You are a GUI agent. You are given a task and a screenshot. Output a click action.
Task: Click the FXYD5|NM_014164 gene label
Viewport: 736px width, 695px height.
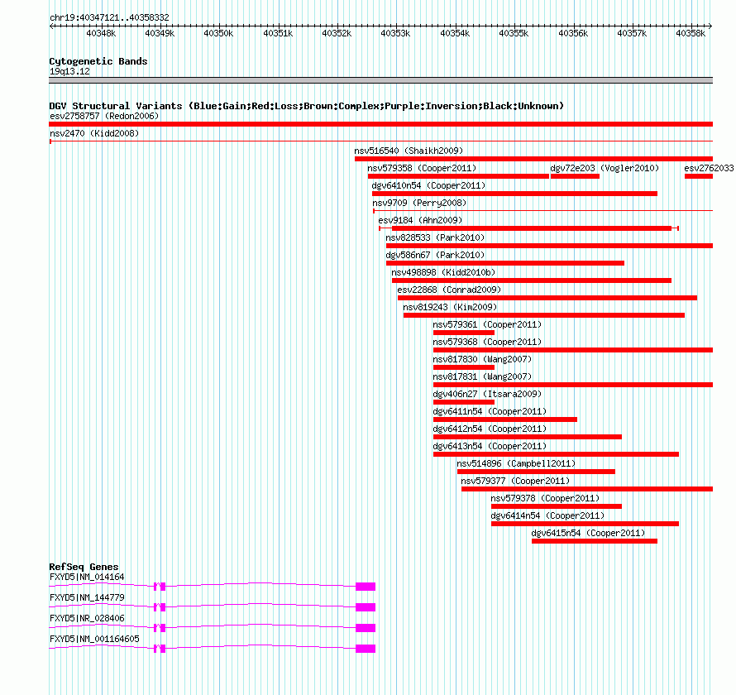[x=87, y=578]
